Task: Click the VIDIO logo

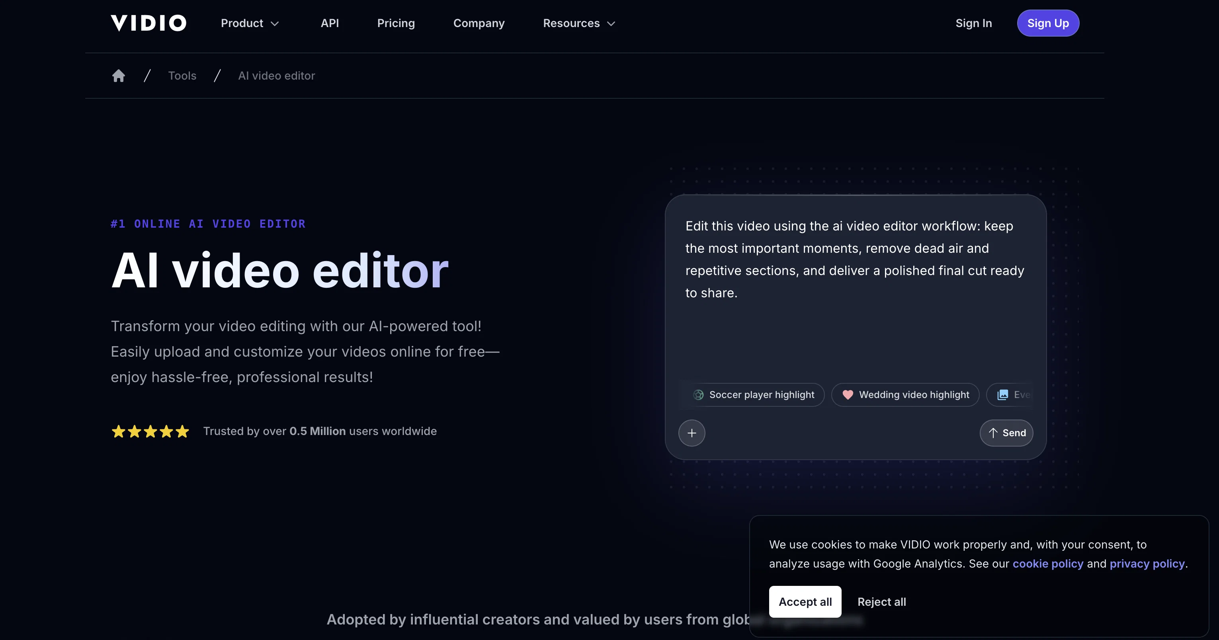Action: (148, 23)
